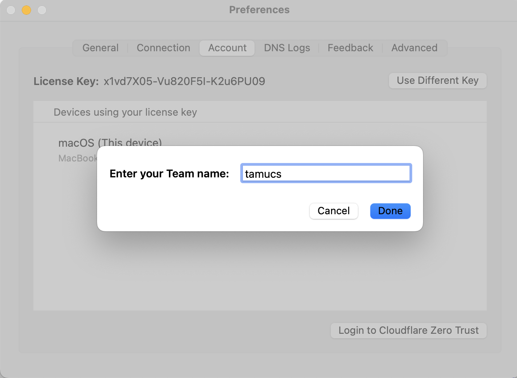
Task: Click the Enter your Team name label
Action: 169,173
